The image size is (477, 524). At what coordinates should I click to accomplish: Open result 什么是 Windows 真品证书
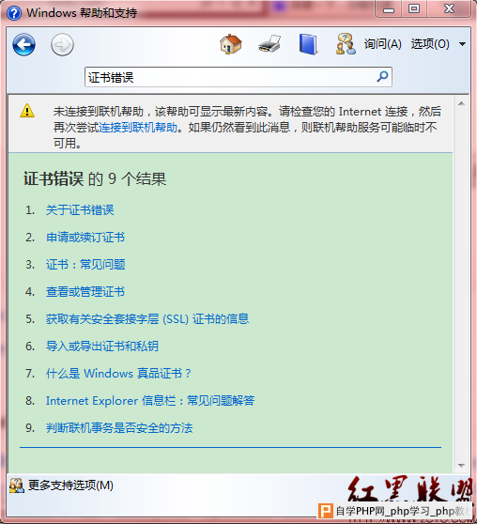pyautogui.click(x=118, y=374)
